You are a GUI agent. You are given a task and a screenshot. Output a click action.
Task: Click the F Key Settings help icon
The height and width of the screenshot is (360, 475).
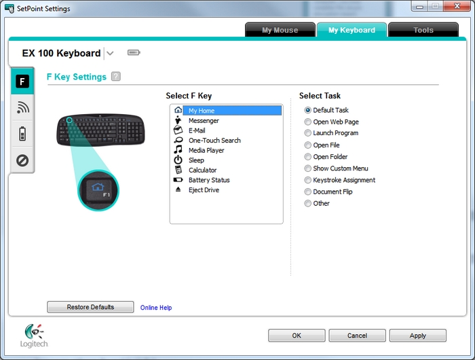tap(116, 77)
